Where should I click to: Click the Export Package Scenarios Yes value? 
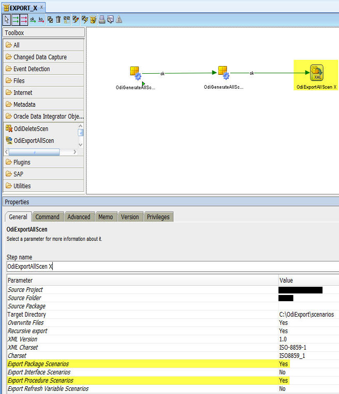(283, 364)
